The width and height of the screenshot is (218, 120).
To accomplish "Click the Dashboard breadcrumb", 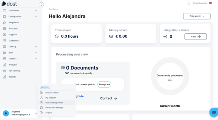I will pyautogui.click(x=54, y=9).
